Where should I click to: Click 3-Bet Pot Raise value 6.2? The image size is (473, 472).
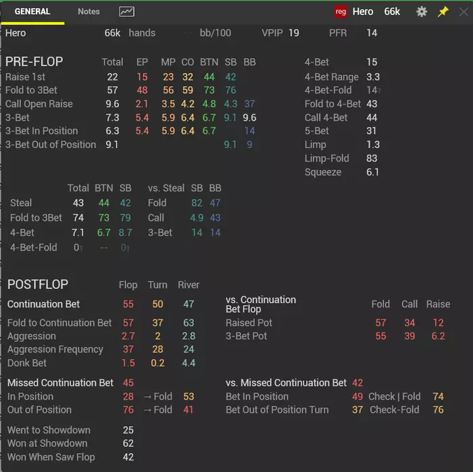click(438, 336)
